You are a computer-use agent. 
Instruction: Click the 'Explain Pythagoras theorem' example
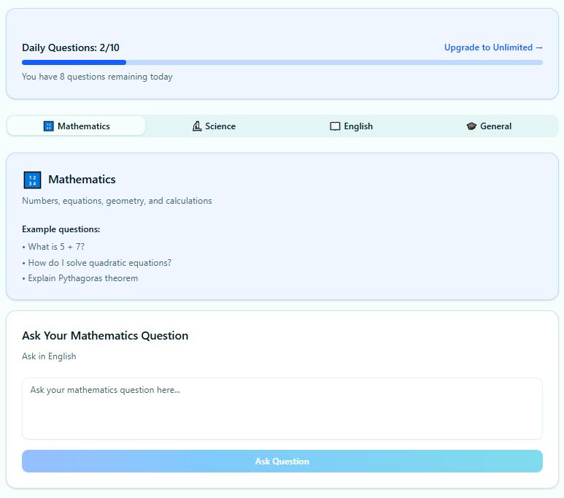80,278
